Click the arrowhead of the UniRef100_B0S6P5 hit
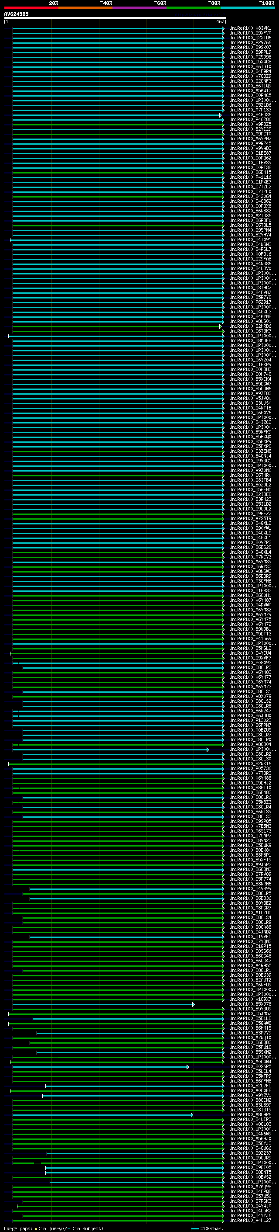This screenshot has width=279, height=1232. click(188, 1066)
